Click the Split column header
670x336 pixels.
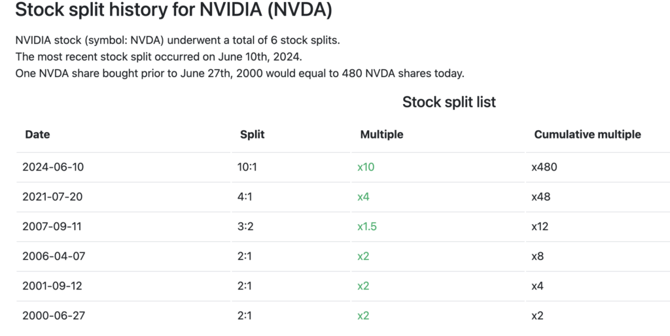(x=252, y=135)
